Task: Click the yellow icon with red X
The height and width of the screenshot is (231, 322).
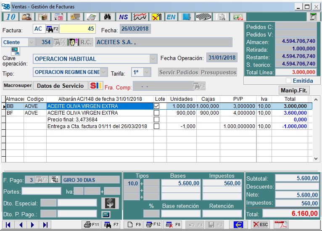Action: point(156,17)
